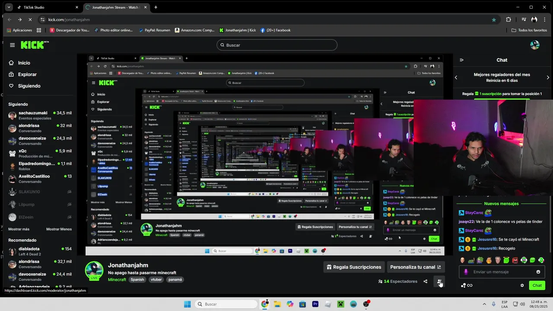The image size is (553, 311).
Task: Open File Explorer from taskbar
Action: click(277, 304)
